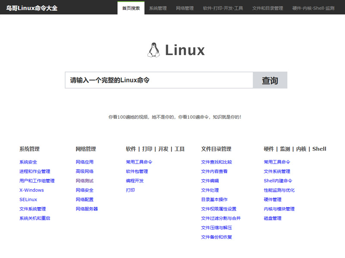Open the 磁盘管理 link
Image resolution: width=345 pixels, height=258 pixels.
pos(273,218)
